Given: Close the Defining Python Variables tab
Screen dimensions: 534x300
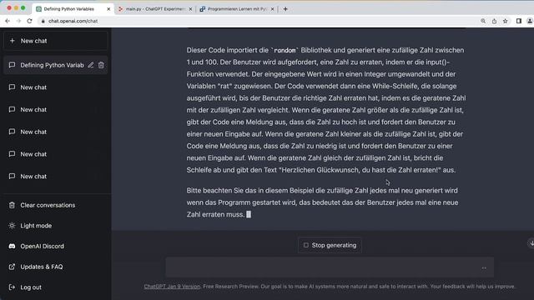Looking at the screenshot, I should (108, 9).
